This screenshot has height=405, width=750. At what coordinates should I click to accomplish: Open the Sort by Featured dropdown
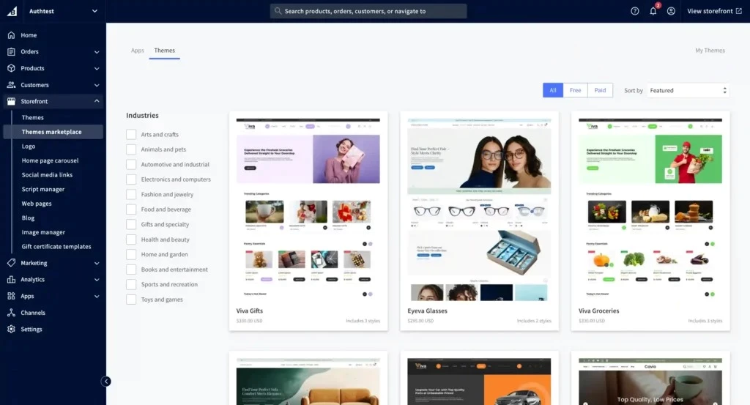click(688, 91)
